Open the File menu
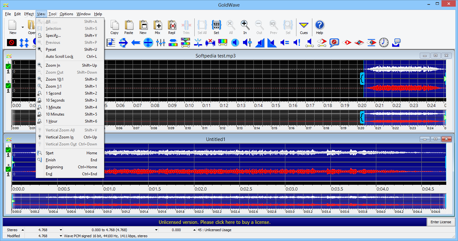The width and height of the screenshot is (458, 241). point(8,14)
